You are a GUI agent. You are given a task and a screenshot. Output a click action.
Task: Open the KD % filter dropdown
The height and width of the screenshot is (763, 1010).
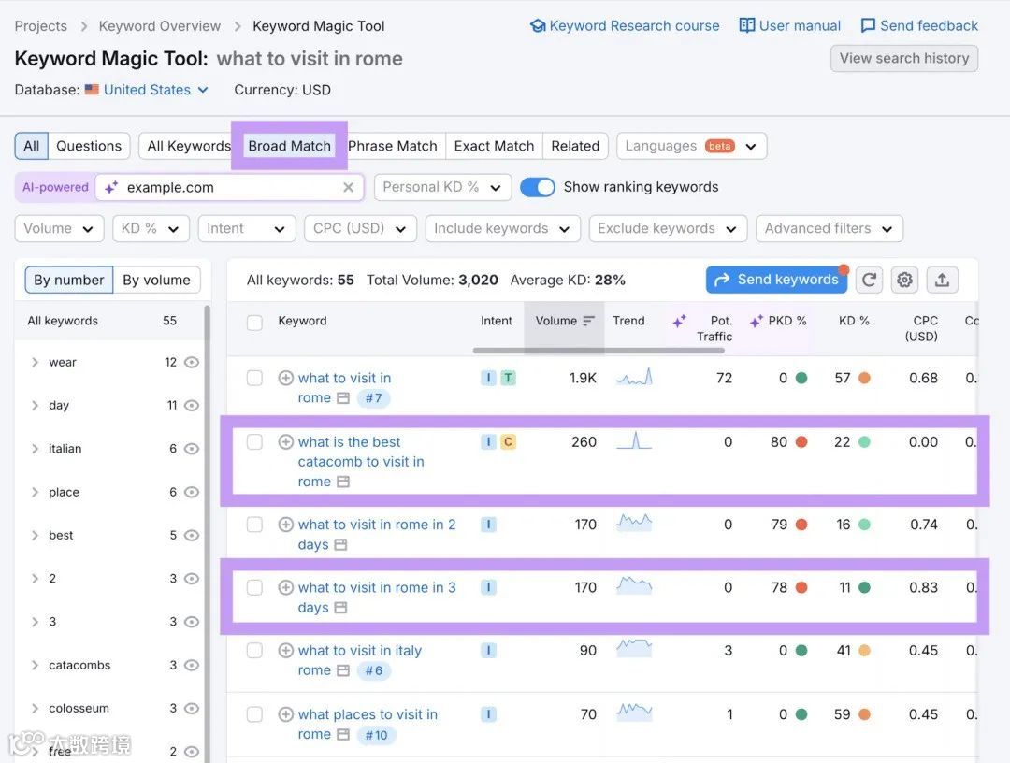click(x=151, y=228)
